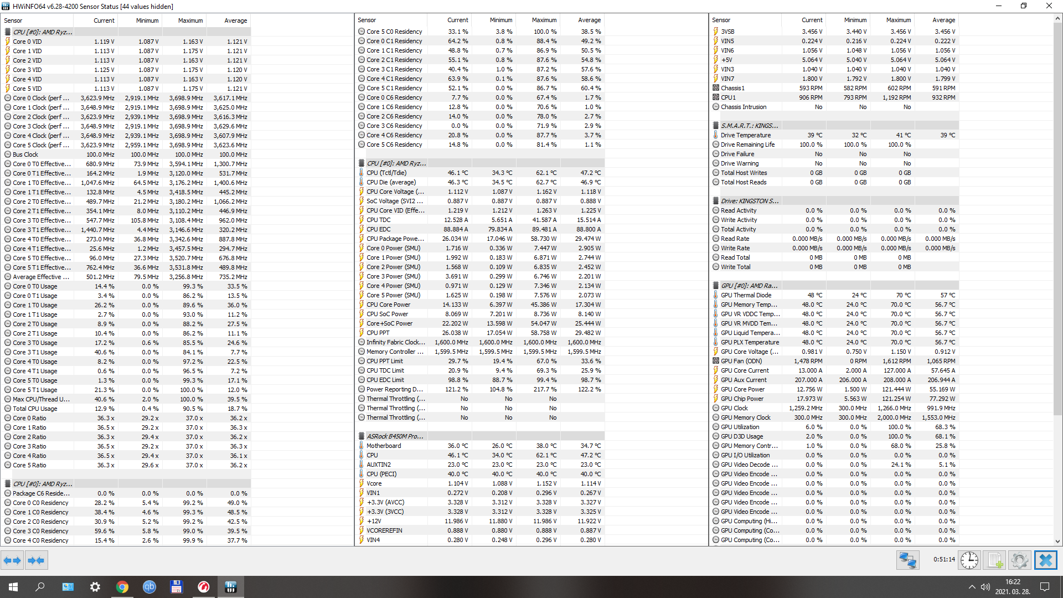The image size is (1063, 598).
Task: Click the Windows Start button
Action: pyautogui.click(x=13, y=587)
